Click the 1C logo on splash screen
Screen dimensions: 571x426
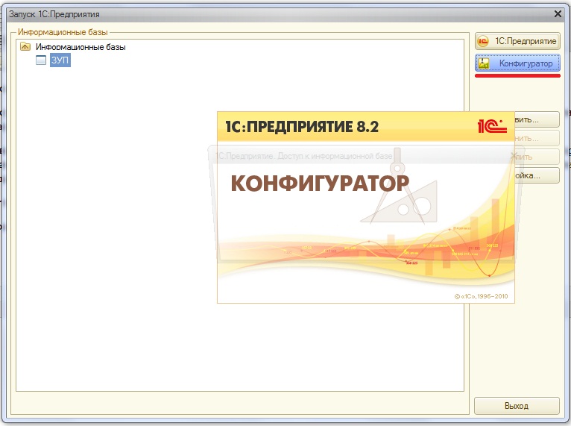click(492, 126)
